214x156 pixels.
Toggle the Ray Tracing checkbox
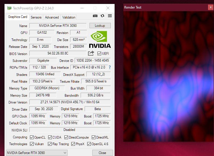(x=50, y=144)
